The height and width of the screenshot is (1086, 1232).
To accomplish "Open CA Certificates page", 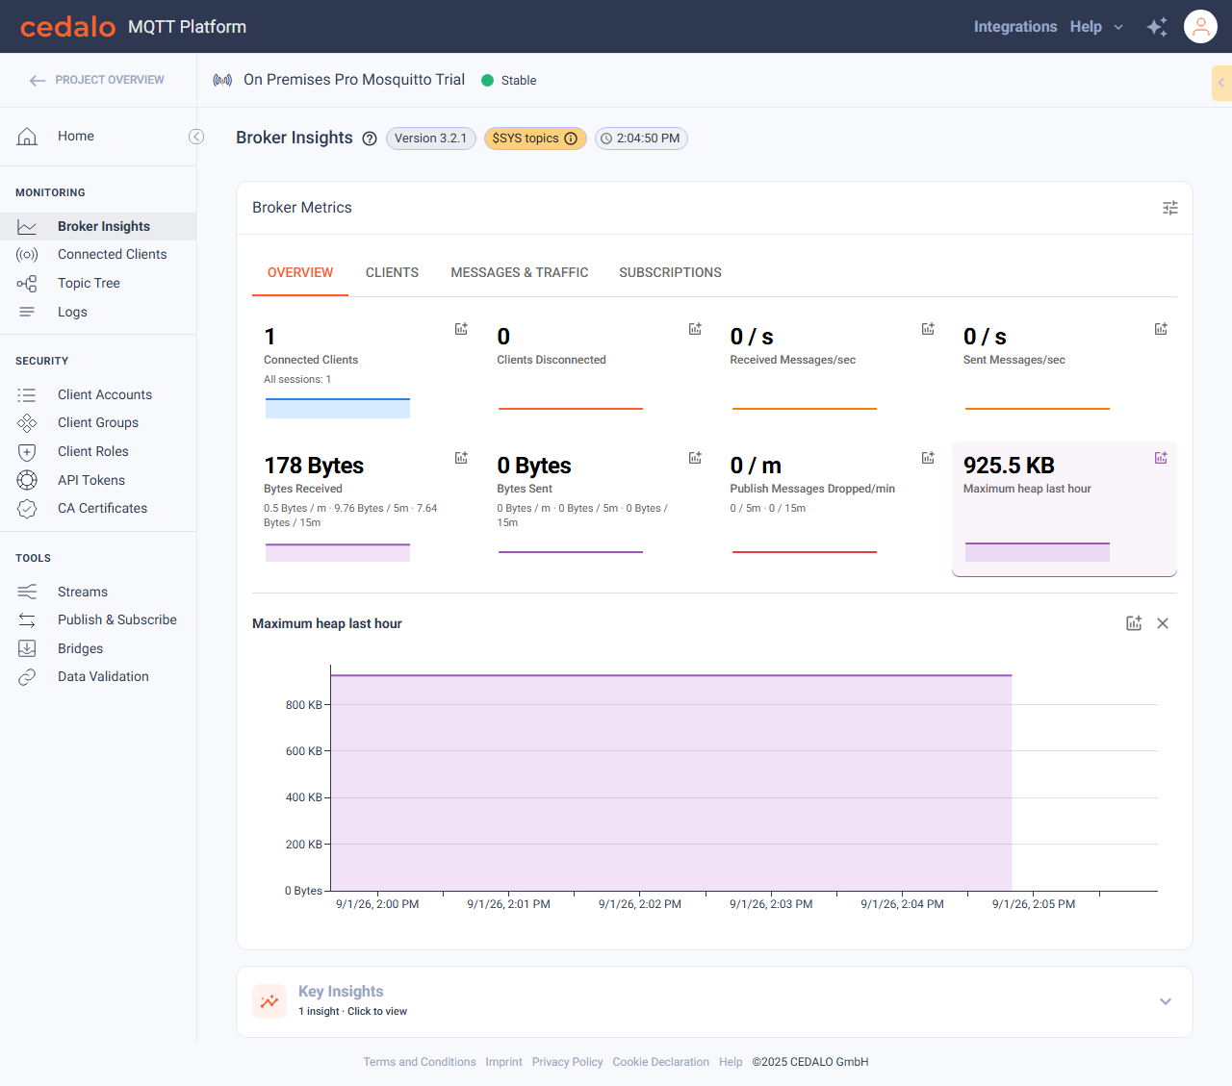I will [x=98, y=509].
